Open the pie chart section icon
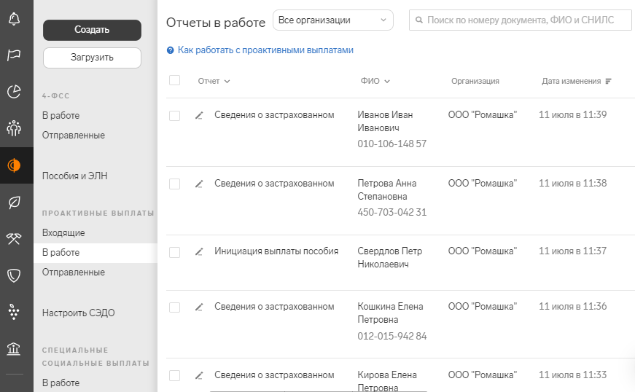Viewport: 635px width, 392px height. [x=14, y=91]
